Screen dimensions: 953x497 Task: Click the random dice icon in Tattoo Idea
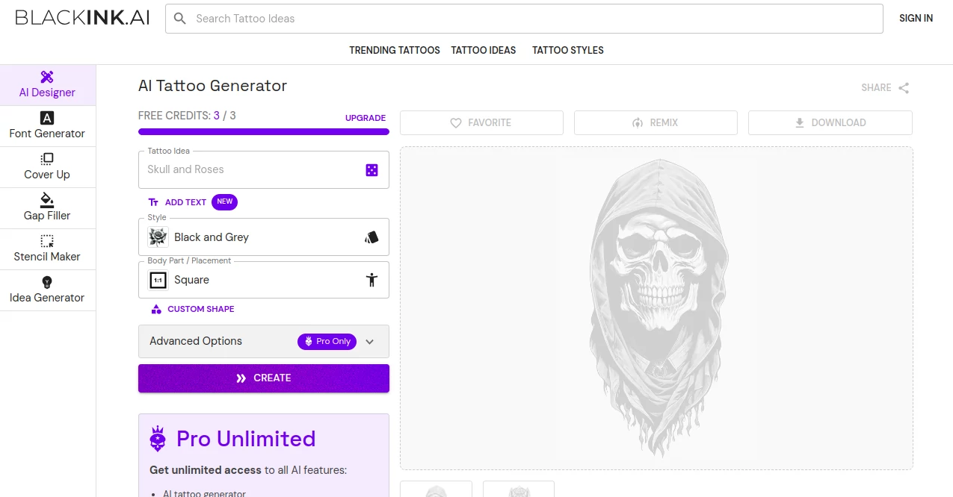[x=371, y=170]
